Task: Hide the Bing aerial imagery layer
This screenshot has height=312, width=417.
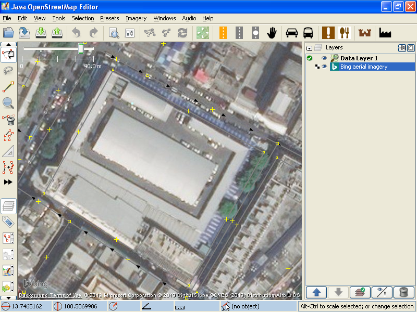Action: [324, 67]
